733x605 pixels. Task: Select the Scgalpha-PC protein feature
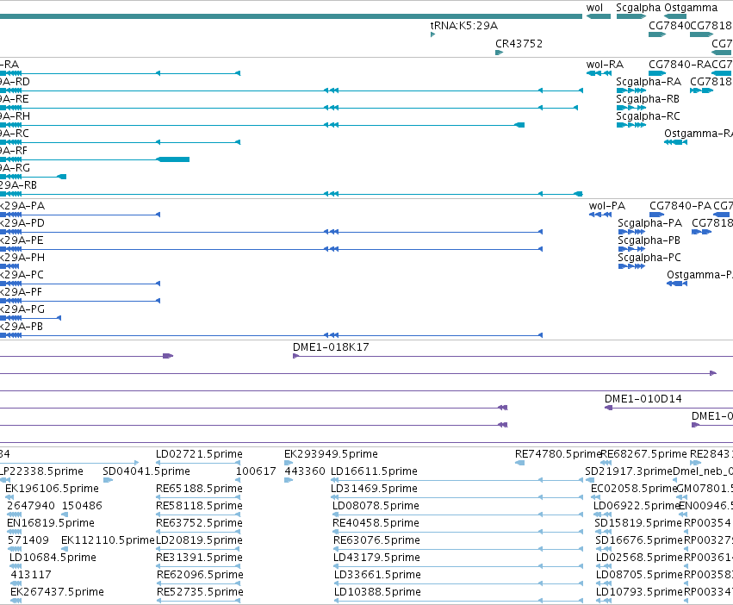[631, 266]
